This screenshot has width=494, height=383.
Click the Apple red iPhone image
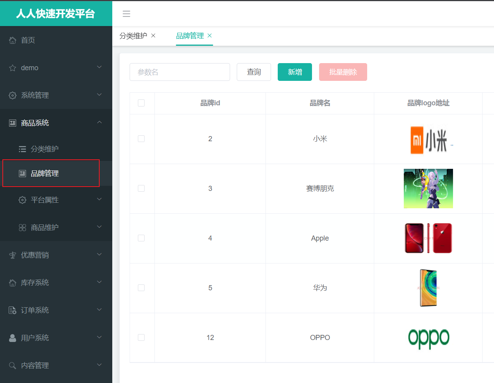tap(428, 238)
